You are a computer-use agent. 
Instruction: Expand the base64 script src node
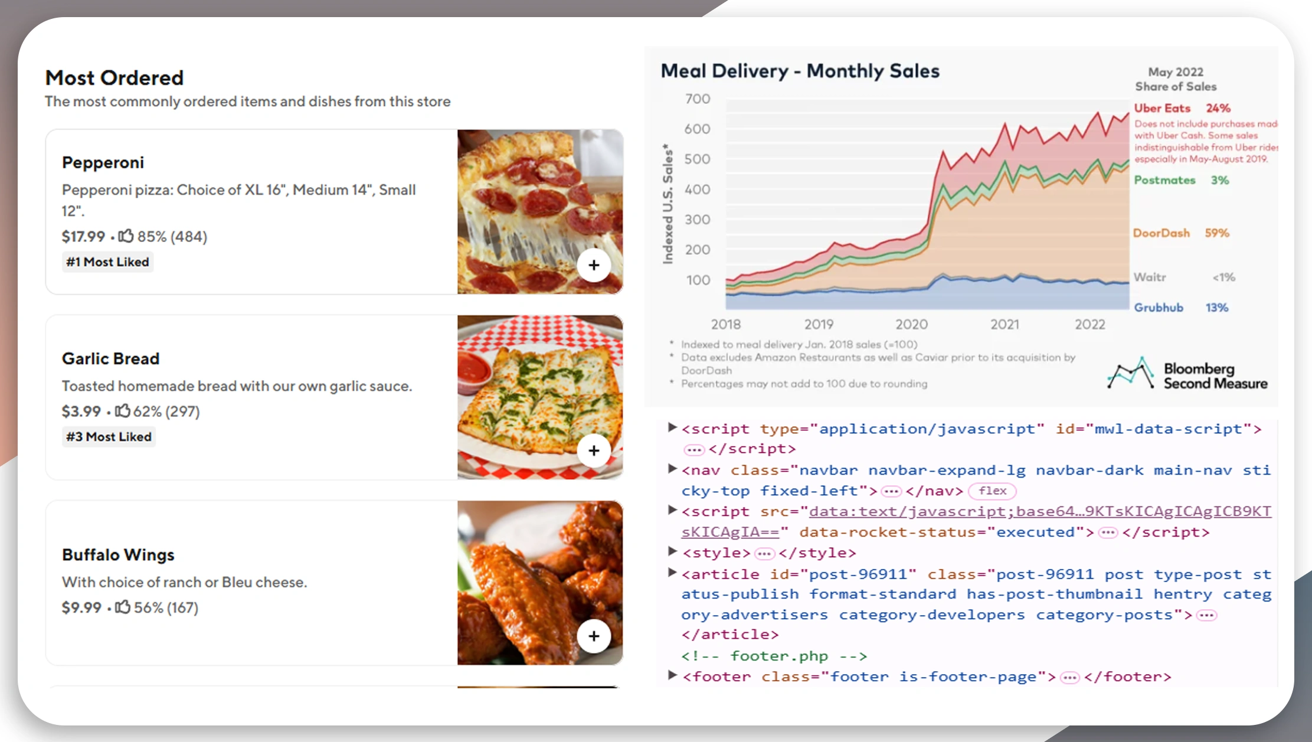tap(672, 510)
